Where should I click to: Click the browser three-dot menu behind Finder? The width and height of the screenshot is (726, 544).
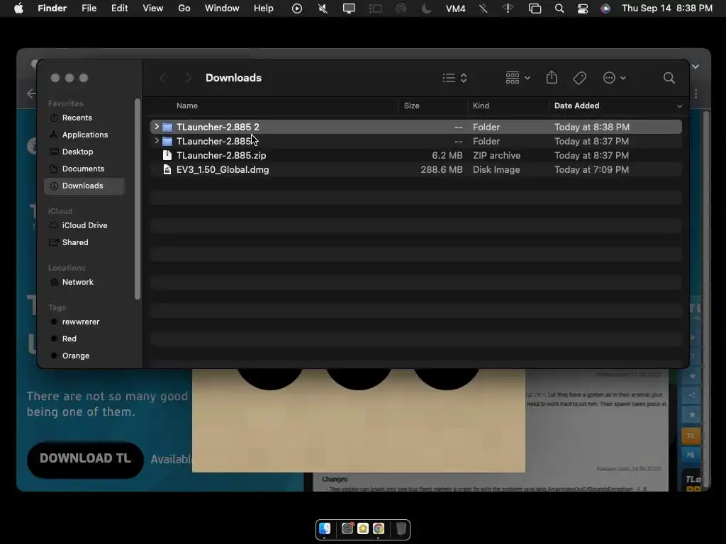tap(696, 94)
